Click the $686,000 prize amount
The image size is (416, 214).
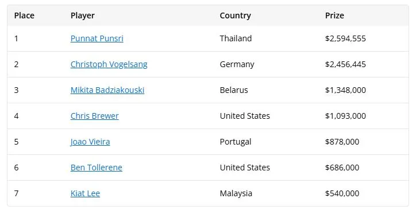coord(342,168)
